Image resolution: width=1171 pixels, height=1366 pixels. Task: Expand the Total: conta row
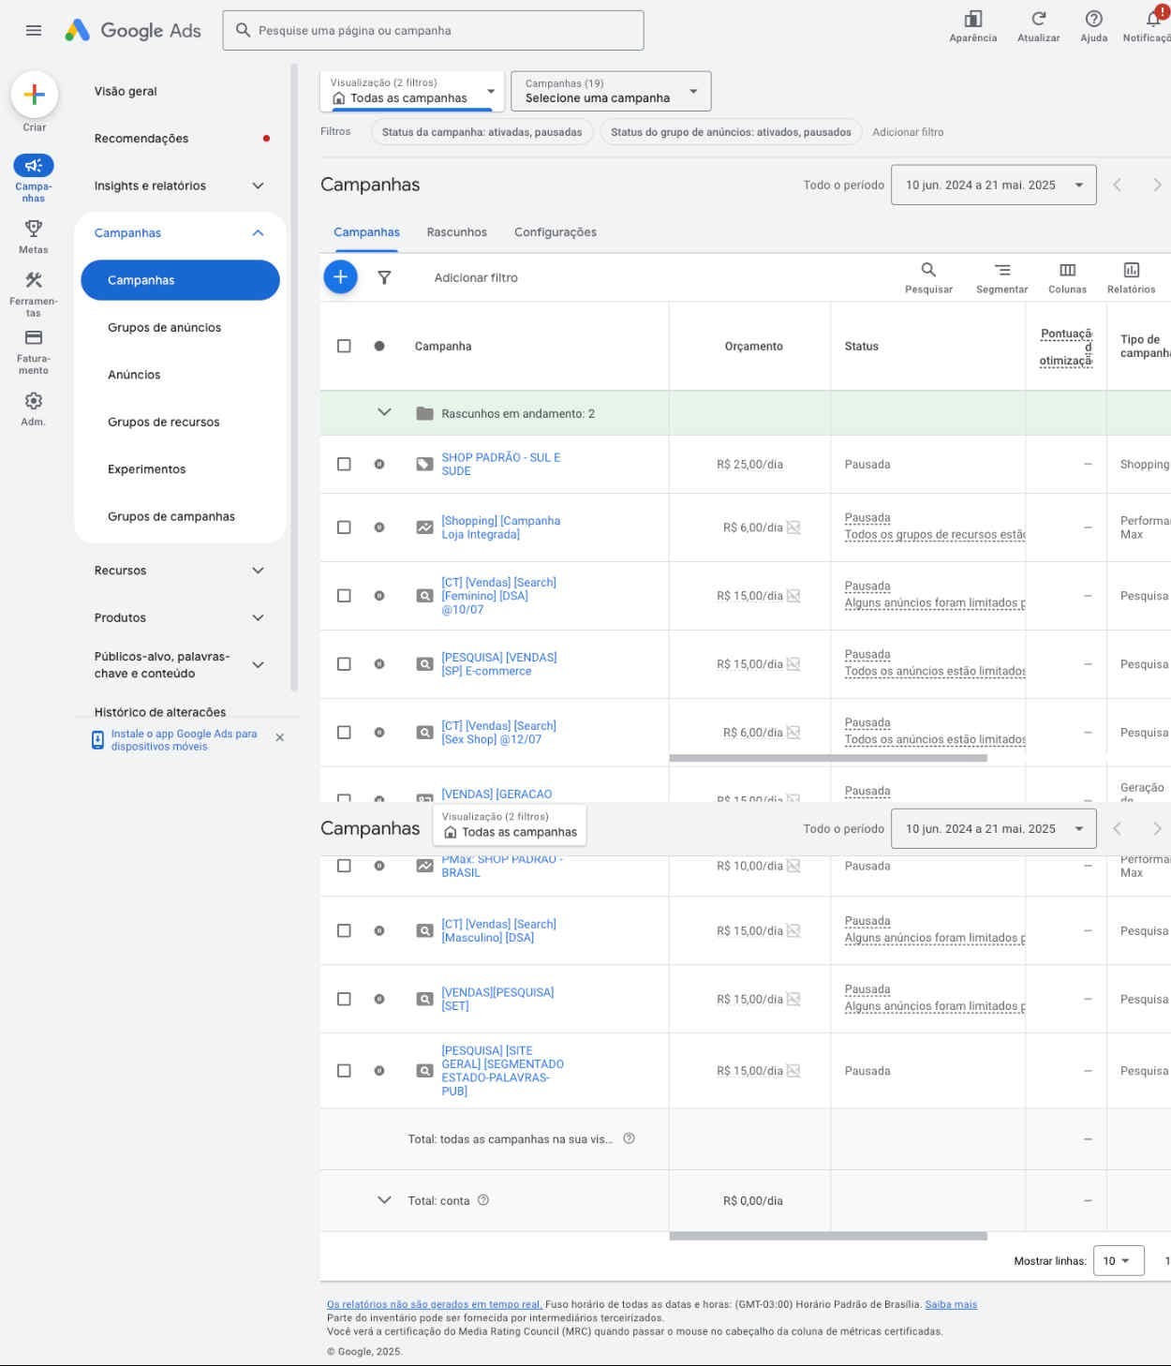384,1200
